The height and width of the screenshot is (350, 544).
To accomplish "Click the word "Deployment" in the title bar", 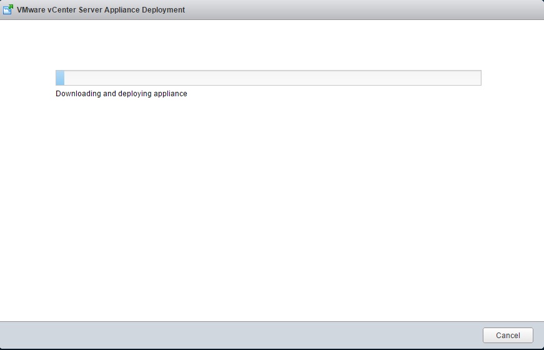I will pos(165,10).
